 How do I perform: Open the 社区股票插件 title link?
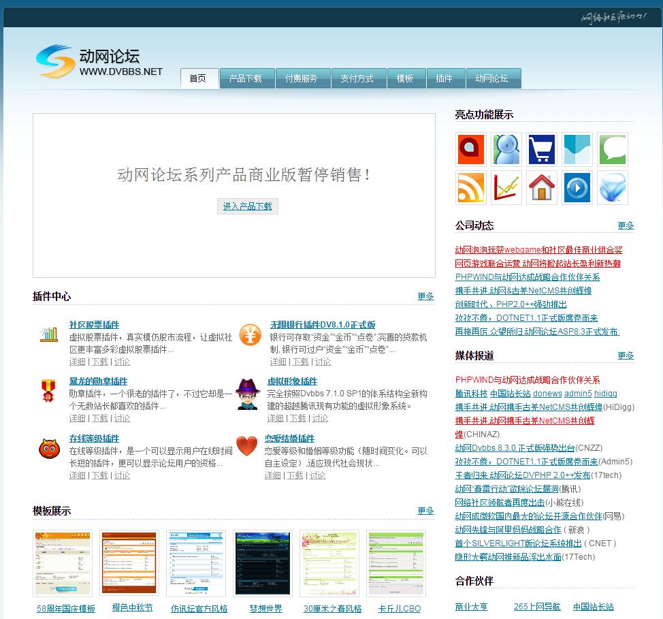[x=94, y=325]
